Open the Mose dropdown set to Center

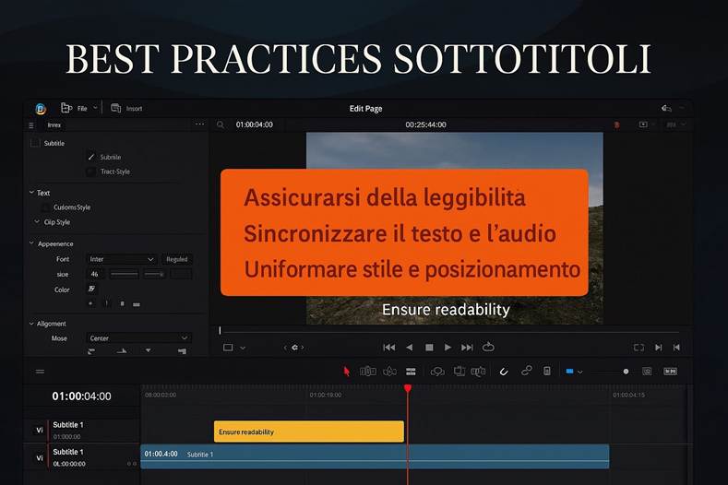[138, 337]
